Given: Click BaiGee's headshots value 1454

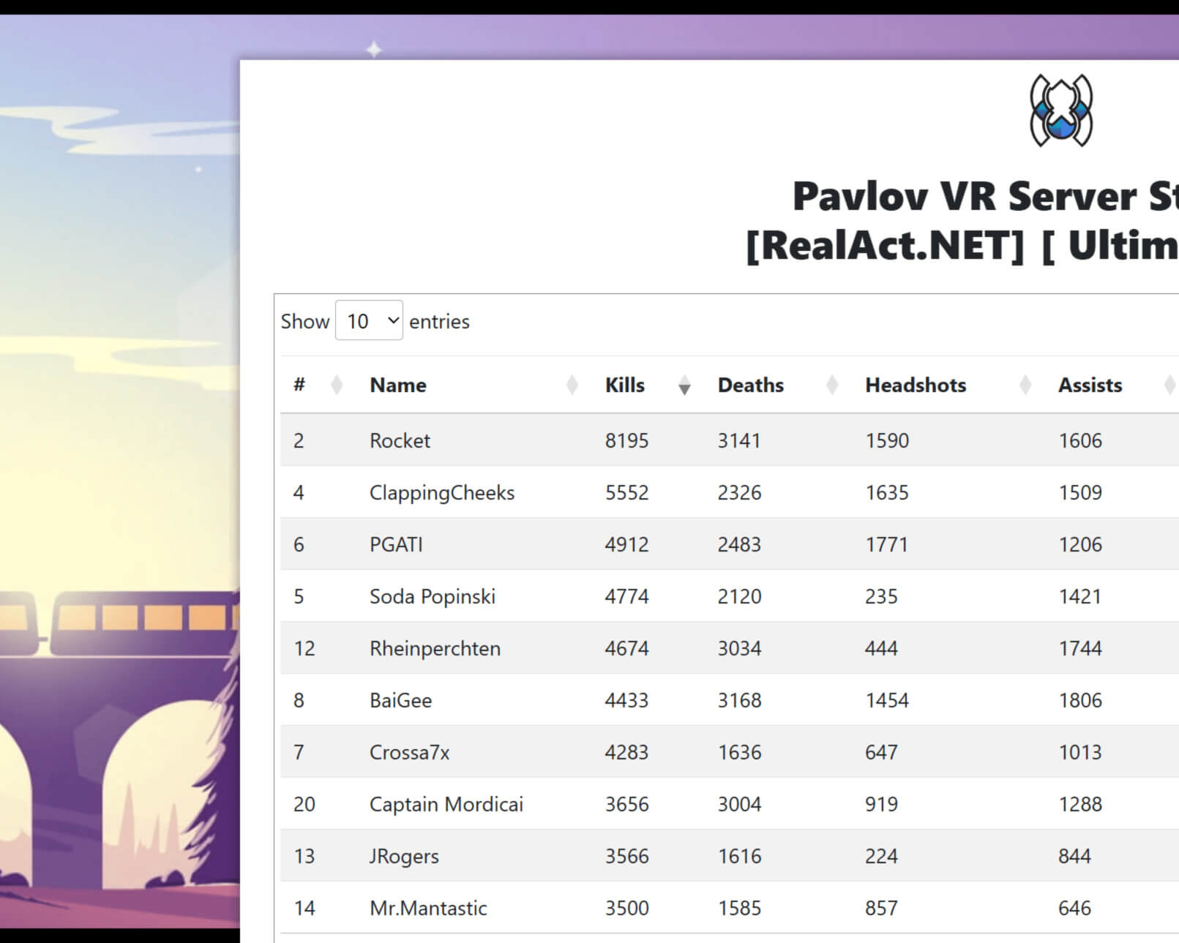Looking at the screenshot, I should click(x=887, y=700).
